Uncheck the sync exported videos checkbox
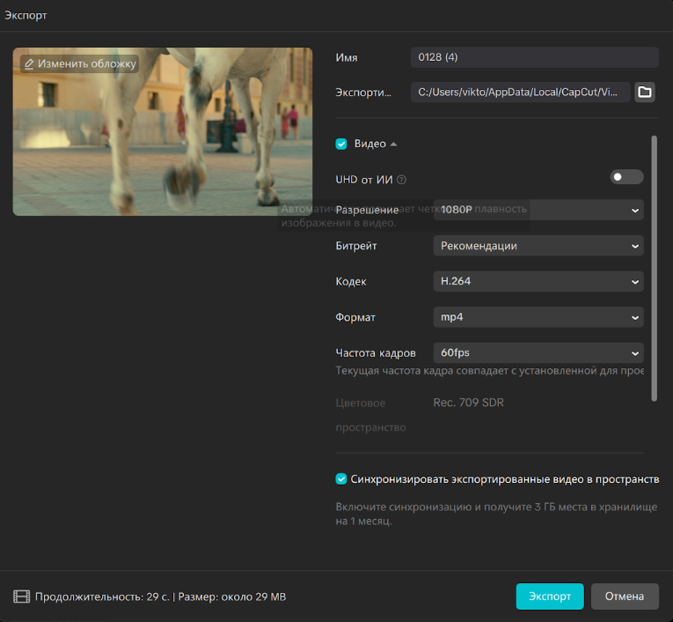 click(x=341, y=479)
